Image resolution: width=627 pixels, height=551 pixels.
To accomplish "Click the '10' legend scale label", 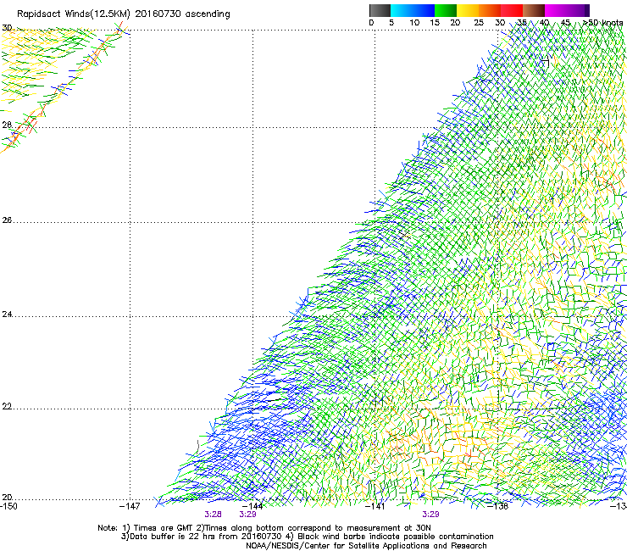I will 414,23.
